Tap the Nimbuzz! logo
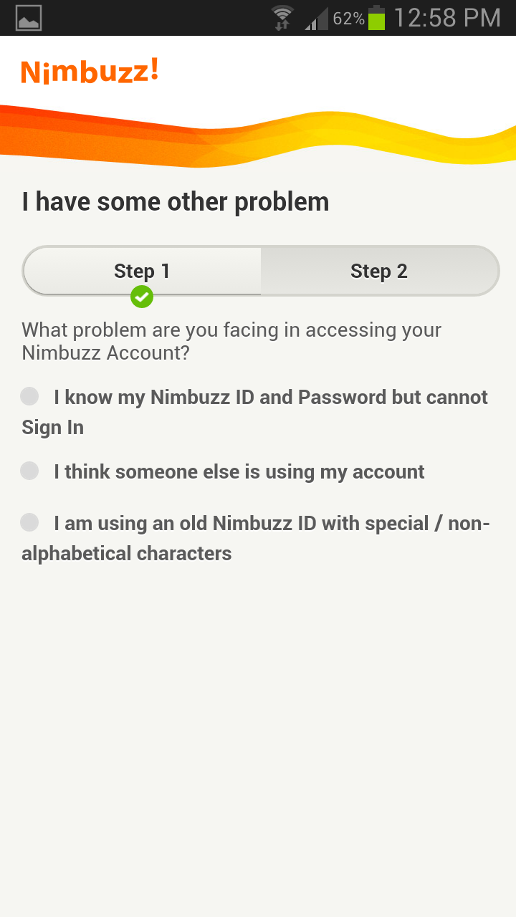Viewport: 516px width, 917px height. click(90, 72)
